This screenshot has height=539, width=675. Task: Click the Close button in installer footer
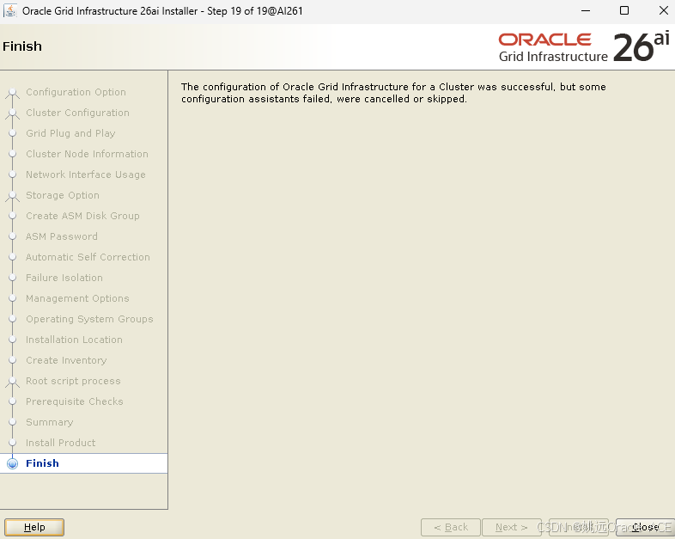click(645, 527)
